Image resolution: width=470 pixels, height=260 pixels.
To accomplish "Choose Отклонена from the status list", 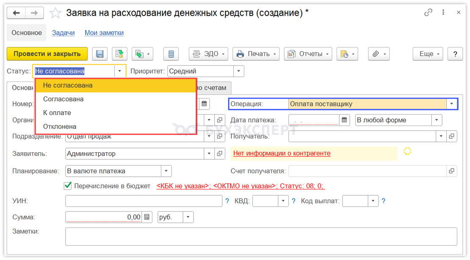I will tap(60, 126).
